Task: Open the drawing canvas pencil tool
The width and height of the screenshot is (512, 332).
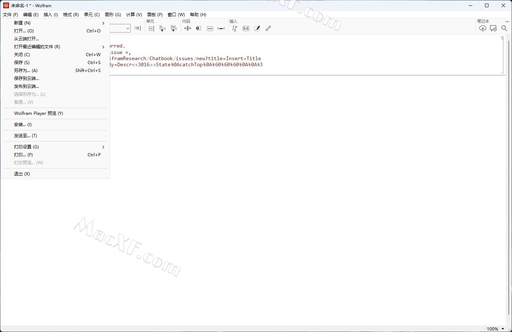Action: tap(257, 28)
